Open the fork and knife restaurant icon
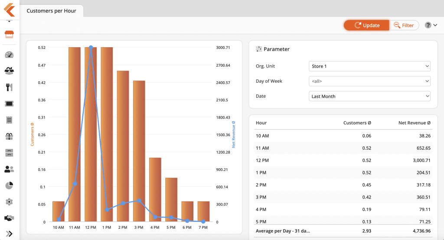444x240 pixels. point(9,87)
